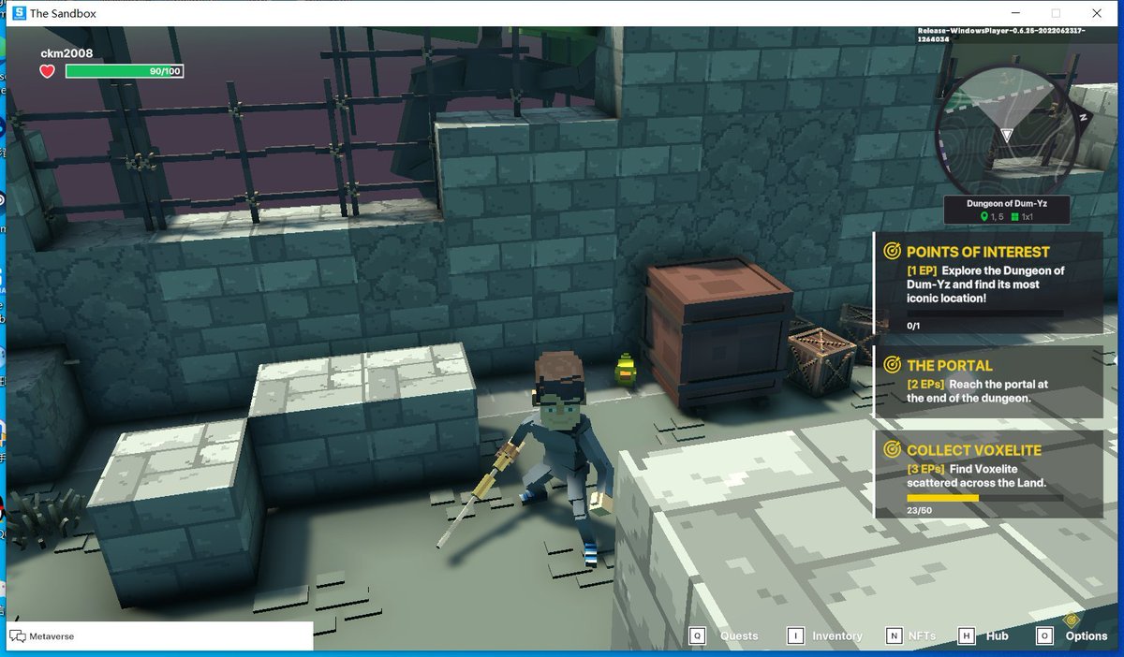
Task: Click the white player arrow on the minimap
Action: (x=1006, y=135)
